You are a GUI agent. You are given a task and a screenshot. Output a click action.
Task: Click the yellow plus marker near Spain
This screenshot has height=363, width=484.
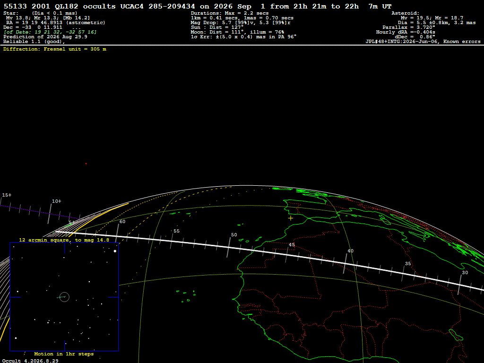(x=291, y=218)
